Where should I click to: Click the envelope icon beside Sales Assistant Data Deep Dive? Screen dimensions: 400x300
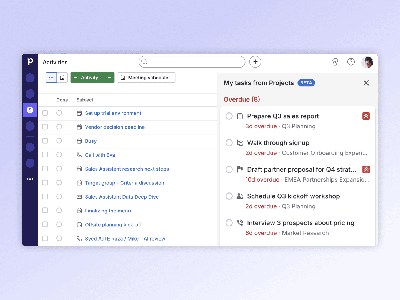(79, 197)
